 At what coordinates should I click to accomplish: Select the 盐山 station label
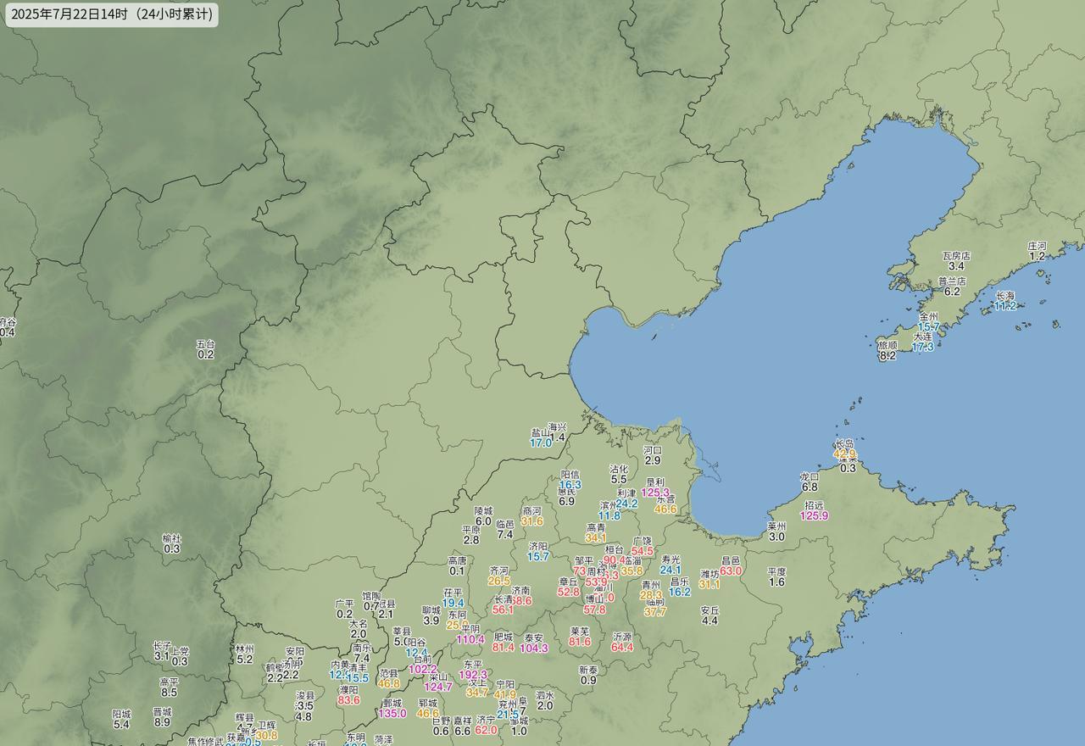click(541, 432)
